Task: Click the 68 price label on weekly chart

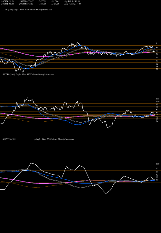Action: 157,119
